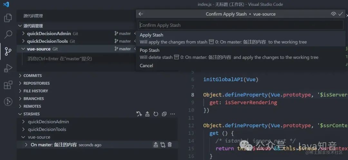This screenshot has width=348, height=160.
Task: Apply the 'On master' stash via row icon
Action: pos(156,145)
